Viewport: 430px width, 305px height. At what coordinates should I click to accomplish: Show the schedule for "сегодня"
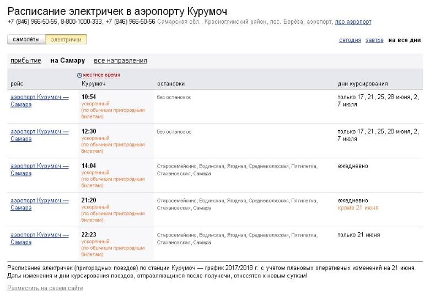(350, 40)
